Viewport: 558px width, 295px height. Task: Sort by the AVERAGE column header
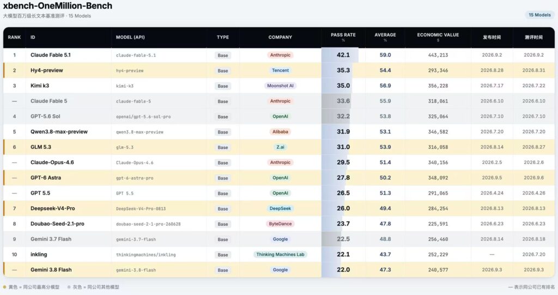point(385,37)
